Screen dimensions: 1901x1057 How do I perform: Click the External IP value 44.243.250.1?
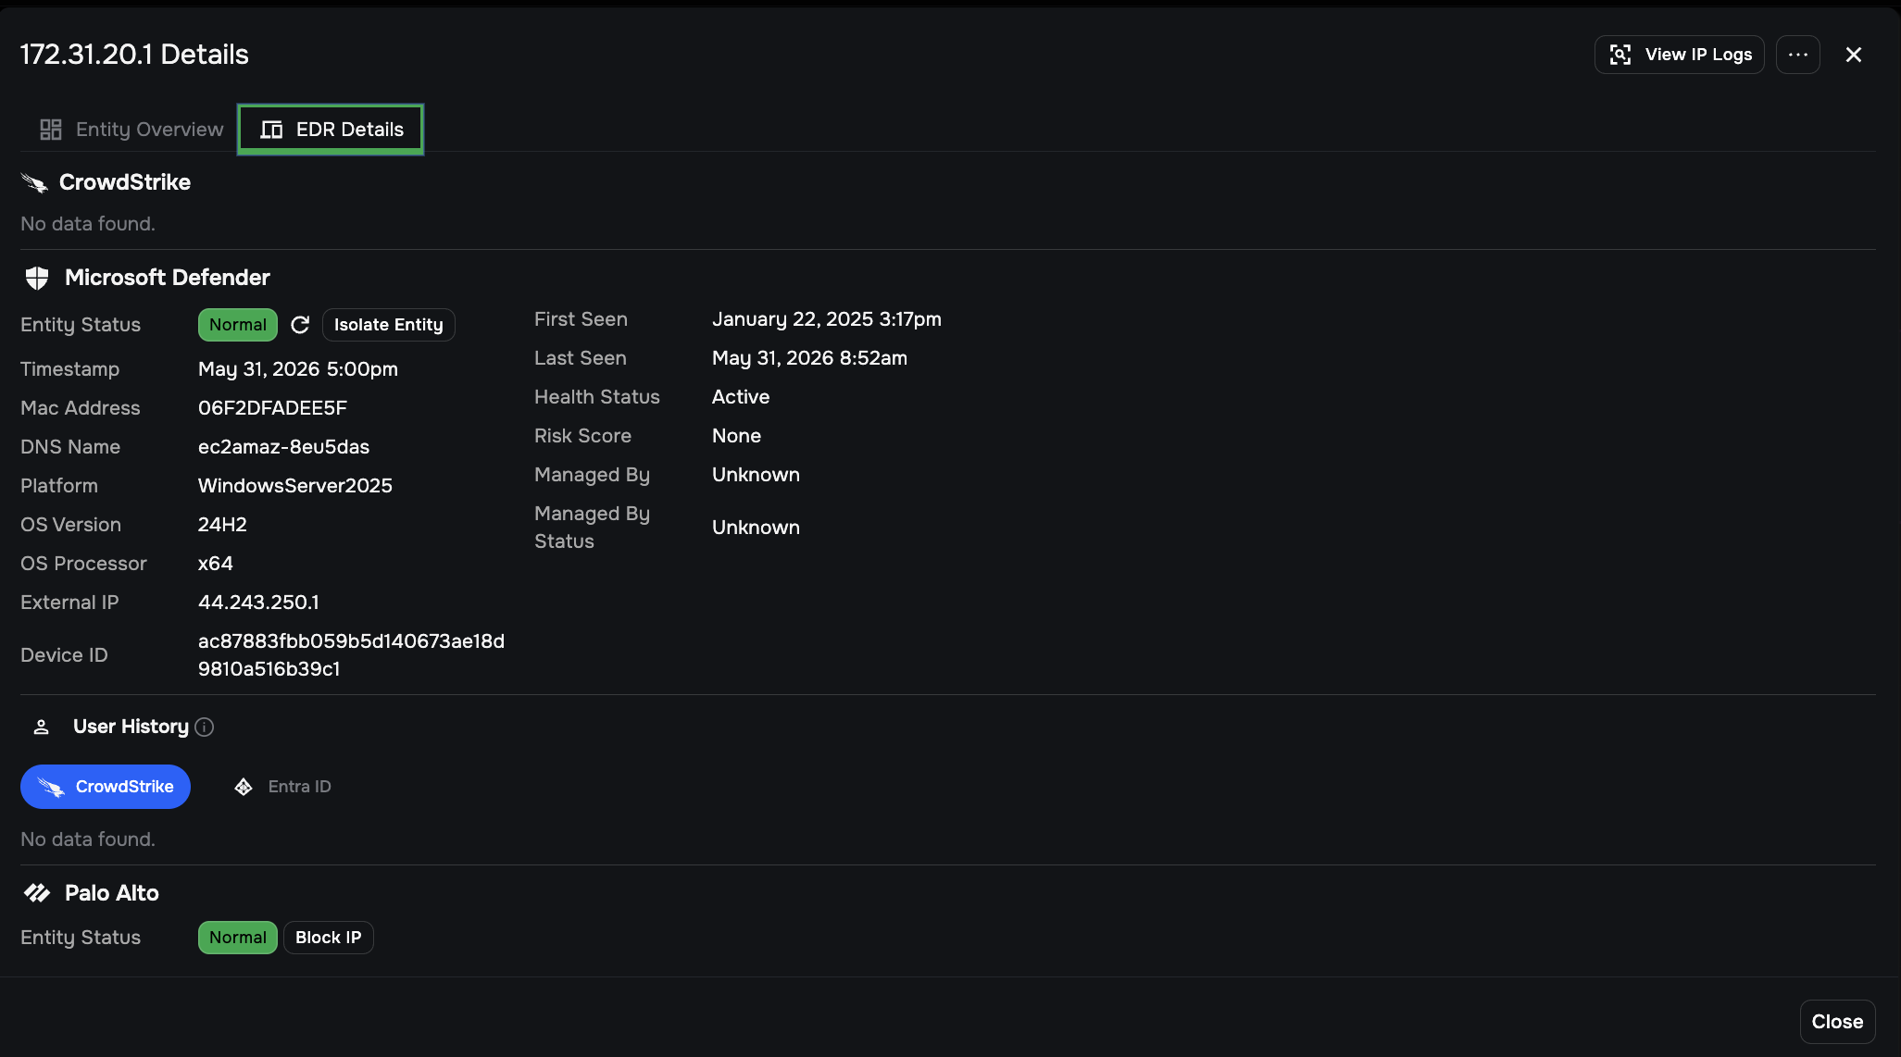(258, 603)
